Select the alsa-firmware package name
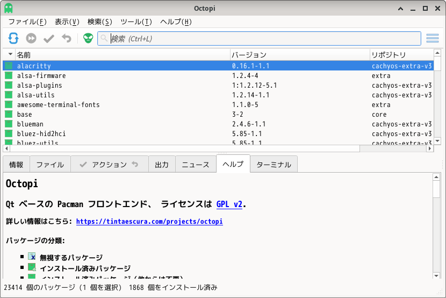The width and height of the screenshot is (446, 298). click(41, 76)
